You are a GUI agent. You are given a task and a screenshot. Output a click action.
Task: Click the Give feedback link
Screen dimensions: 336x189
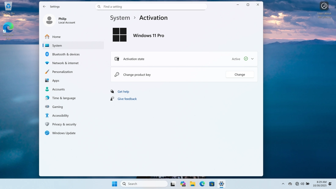pyautogui.click(x=127, y=99)
